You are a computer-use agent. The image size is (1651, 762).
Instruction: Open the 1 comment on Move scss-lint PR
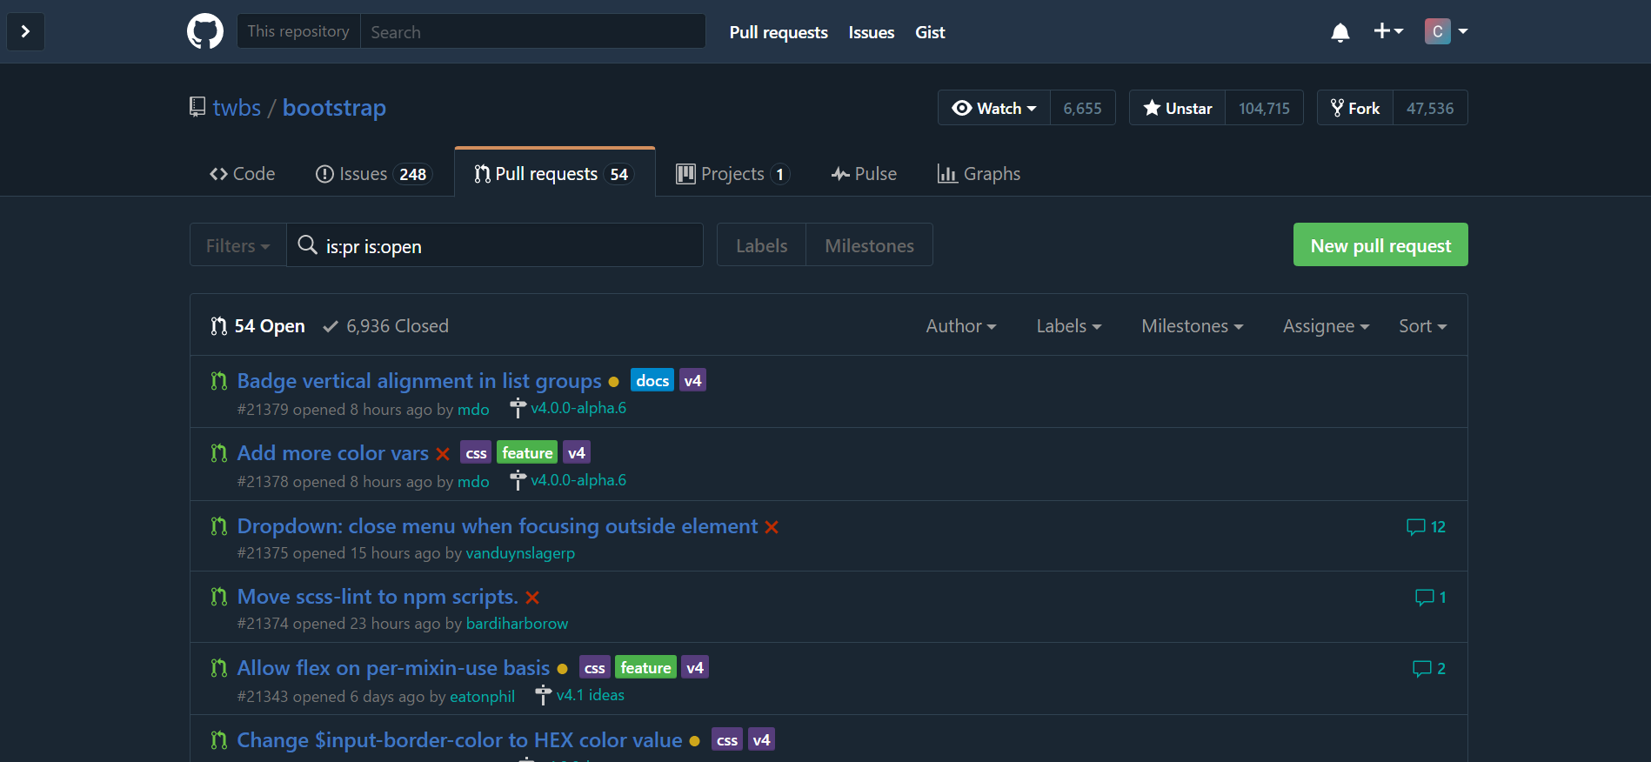click(1431, 598)
